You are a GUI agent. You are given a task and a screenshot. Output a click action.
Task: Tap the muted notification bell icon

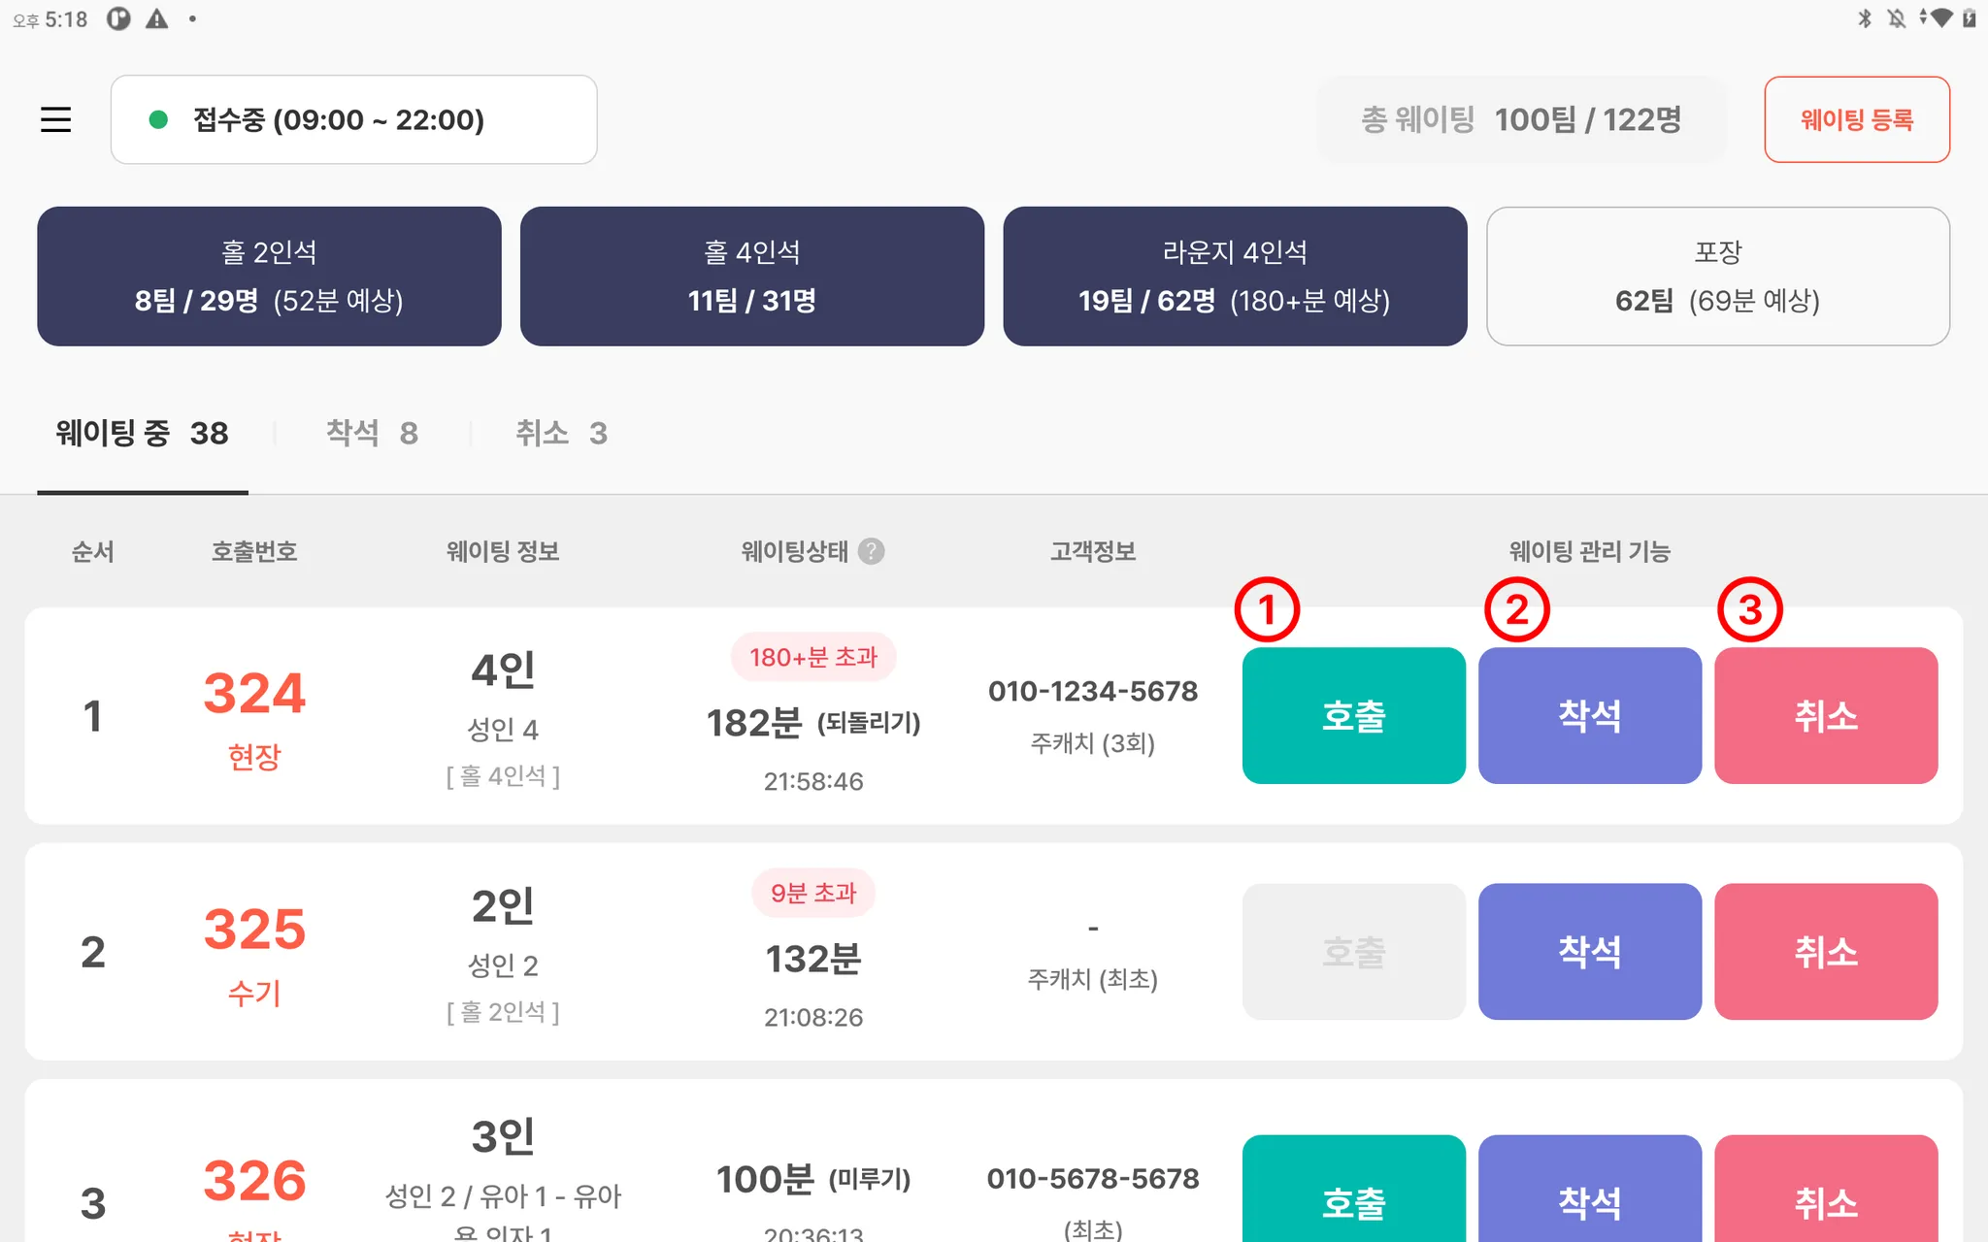point(1896,18)
